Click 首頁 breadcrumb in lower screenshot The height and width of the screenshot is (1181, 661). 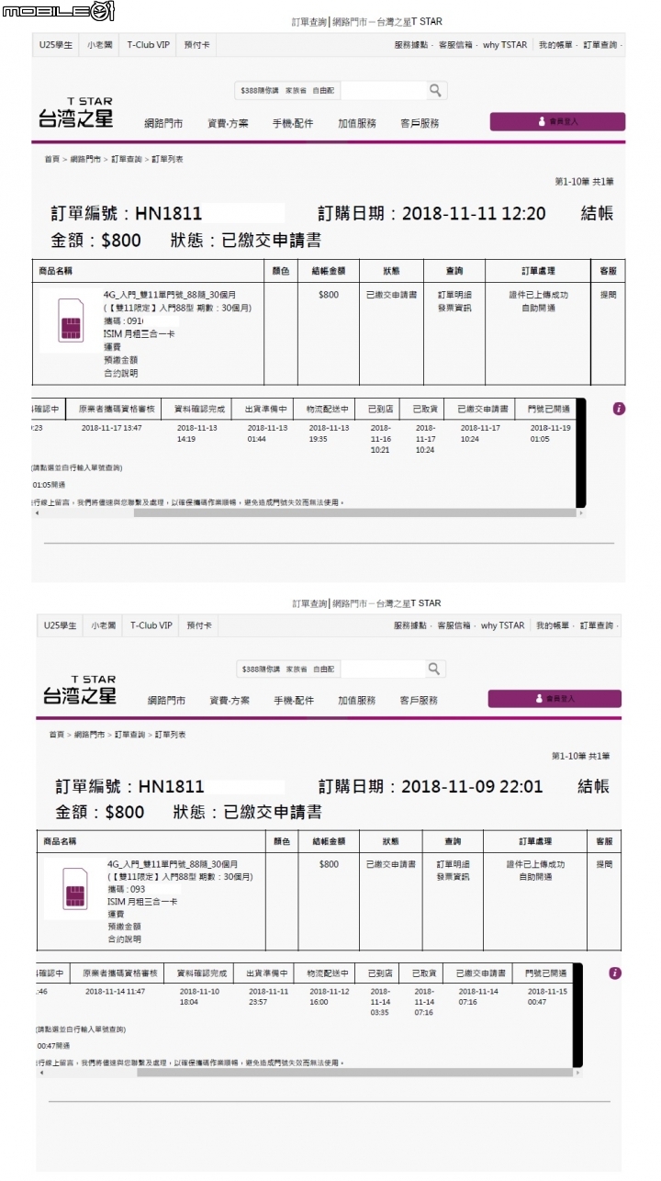pyautogui.click(x=57, y=735)
